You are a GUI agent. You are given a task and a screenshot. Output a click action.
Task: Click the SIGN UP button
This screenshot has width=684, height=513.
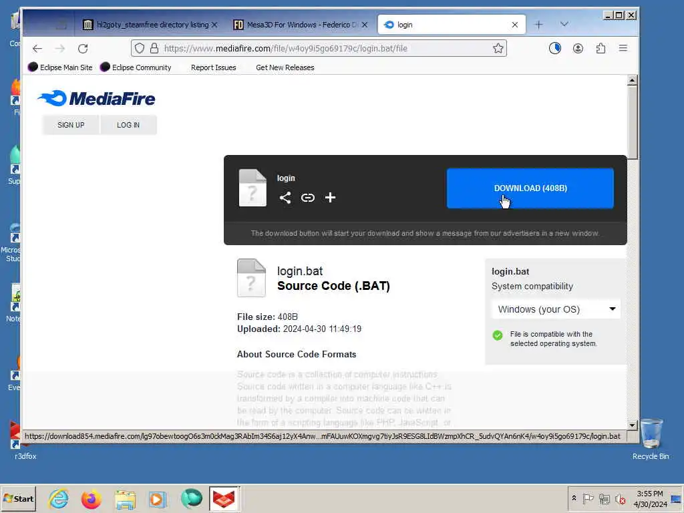tap(71, 125)
